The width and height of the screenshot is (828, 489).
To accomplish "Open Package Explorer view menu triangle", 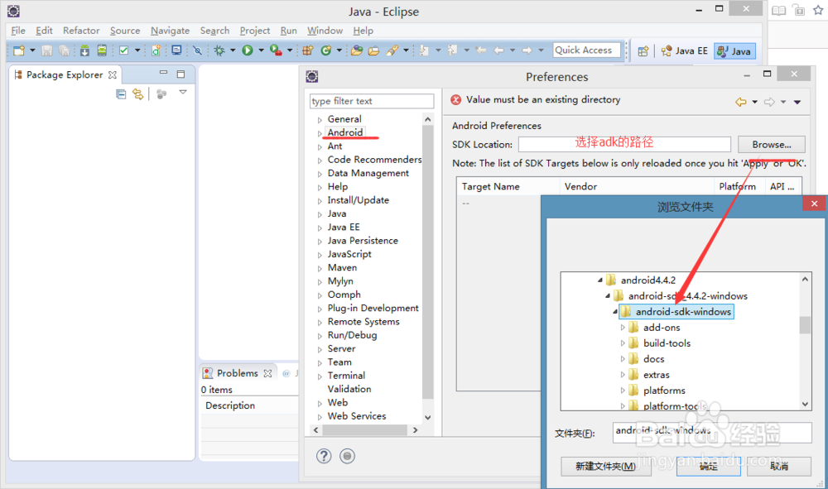I will point(183,93).
